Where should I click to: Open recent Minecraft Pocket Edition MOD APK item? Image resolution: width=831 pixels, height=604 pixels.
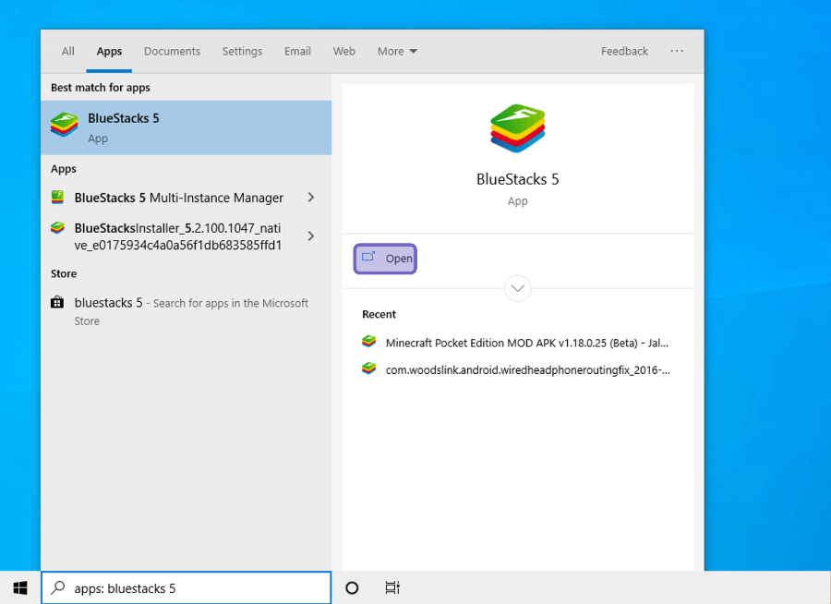pyautogui.click(x=516, y=343)
